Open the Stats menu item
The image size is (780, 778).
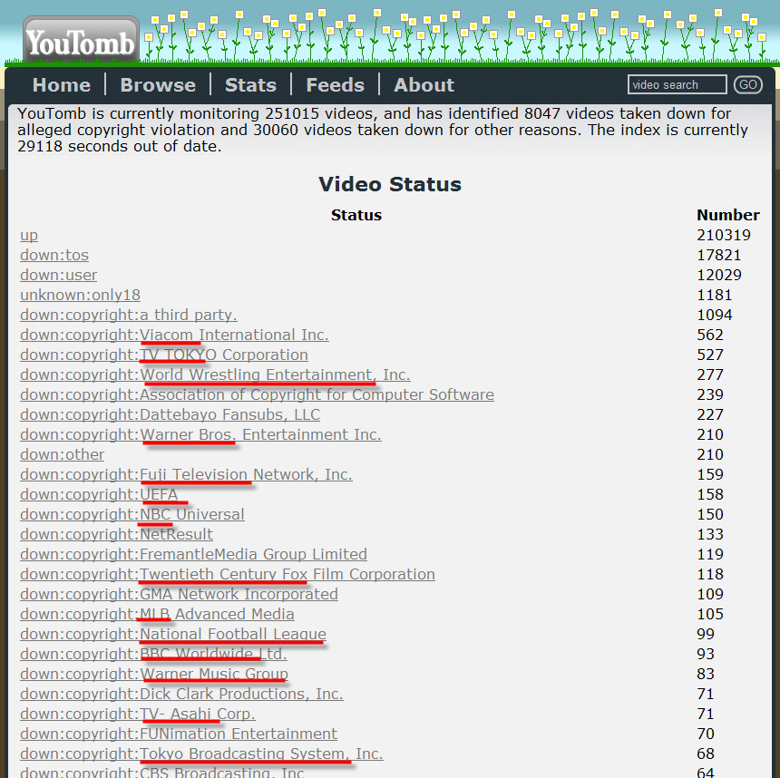point(250,85)
